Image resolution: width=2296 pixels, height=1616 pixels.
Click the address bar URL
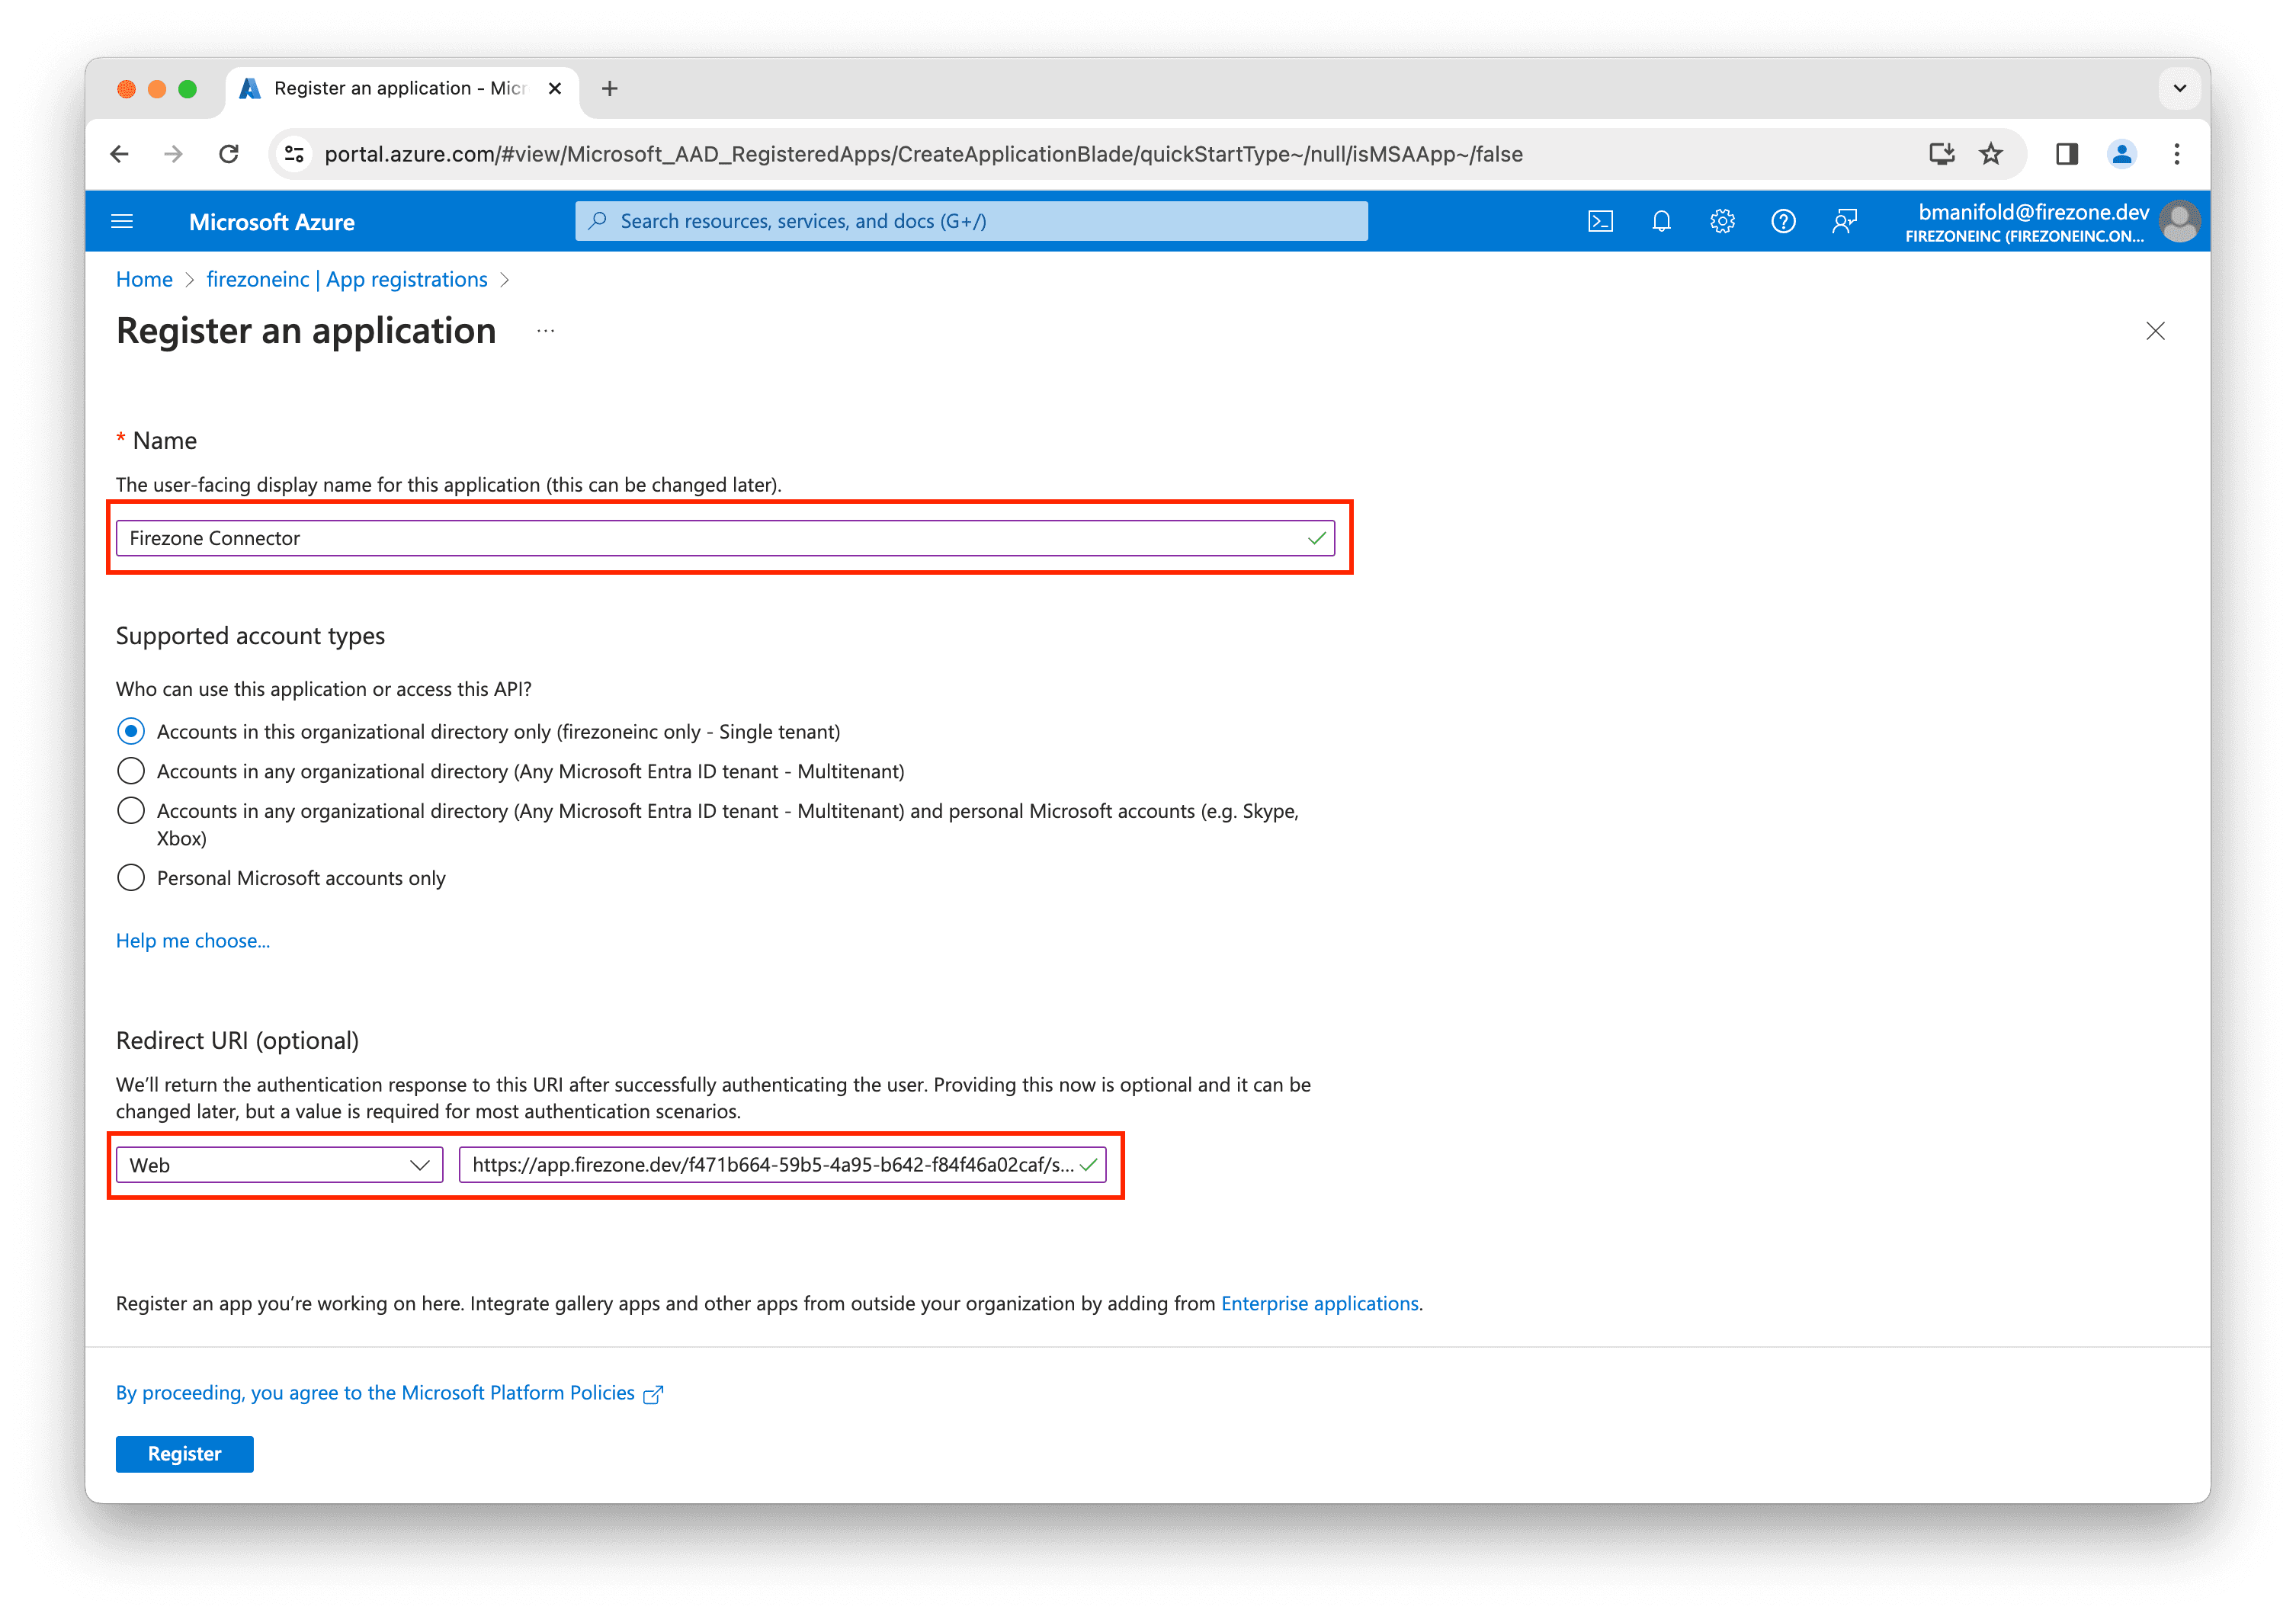900,154
